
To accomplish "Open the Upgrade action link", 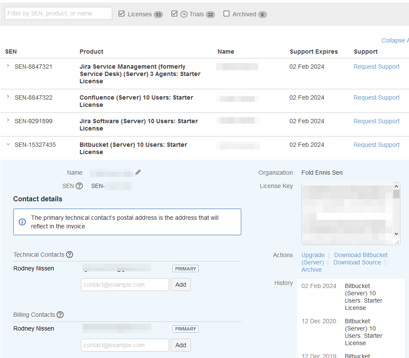I will pyautogui.click(x=313, y=255).
